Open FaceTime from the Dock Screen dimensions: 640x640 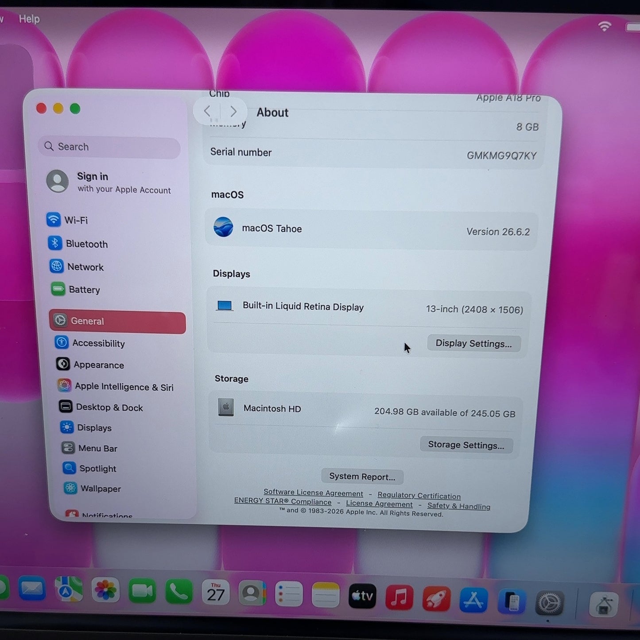tap(142, 591)
